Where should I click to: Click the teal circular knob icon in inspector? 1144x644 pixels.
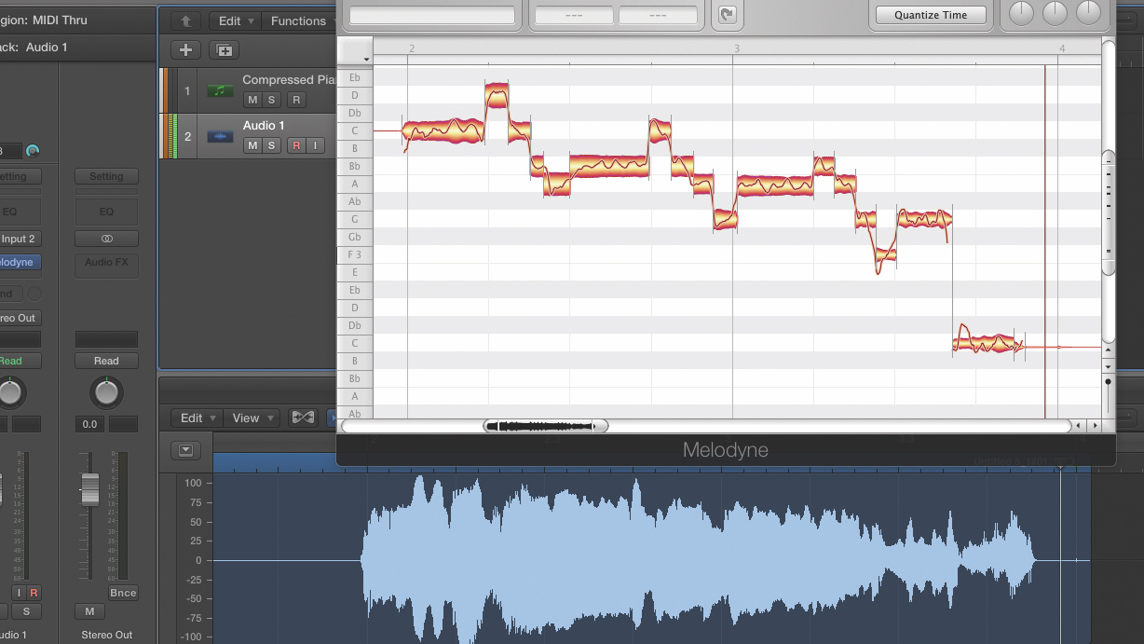pos(34,151)
